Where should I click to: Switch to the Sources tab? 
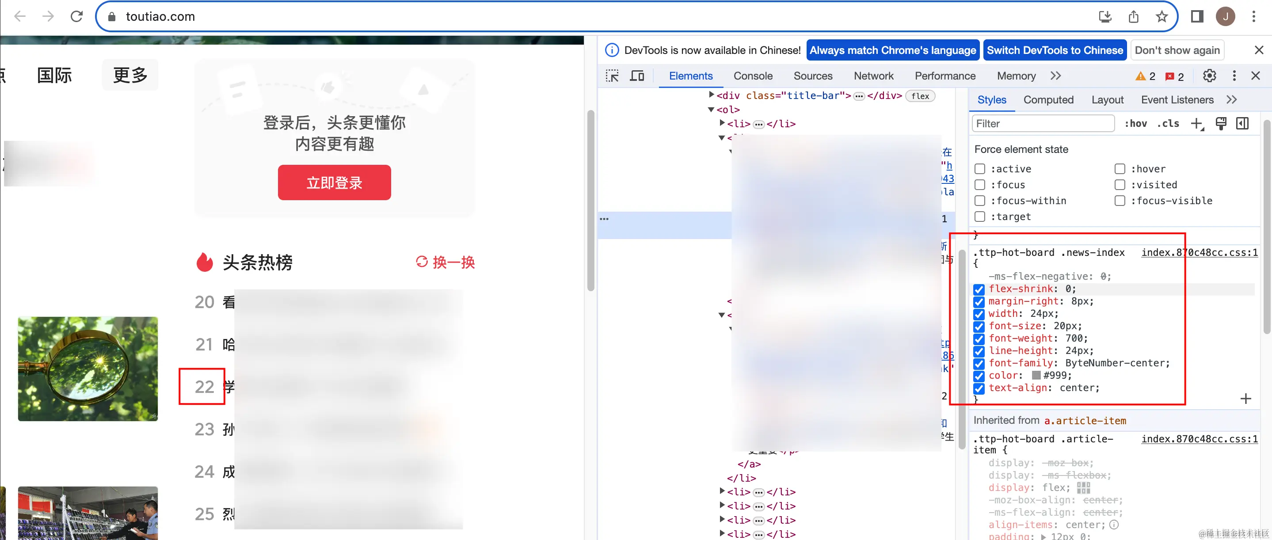click(x=813, y=76)
